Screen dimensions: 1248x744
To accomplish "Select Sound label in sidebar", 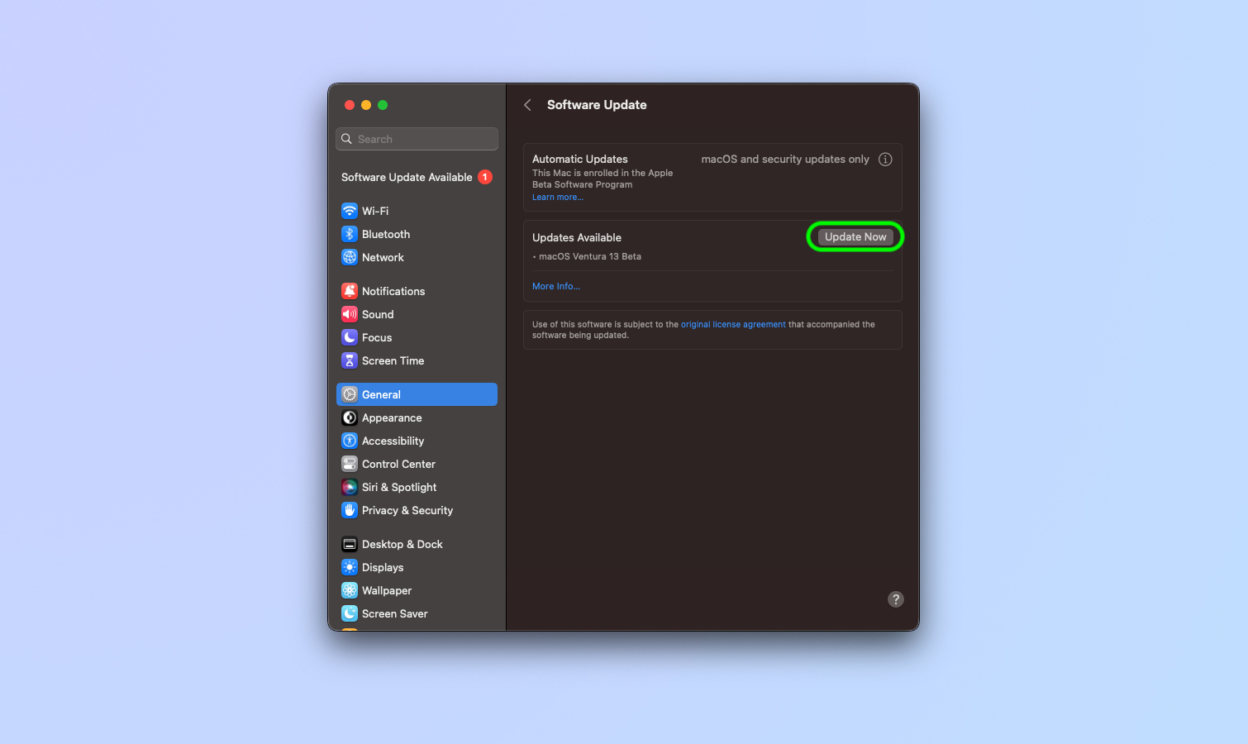I will tap(378, 314).
